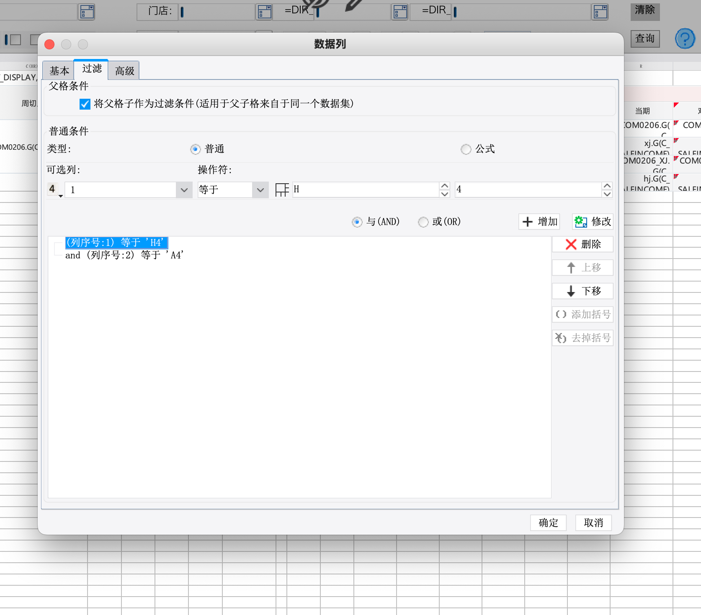Screen dimensions: 701x615
Task: Select condition row (列序号:2) 等于 'A4'
Action: pos(124,255)
